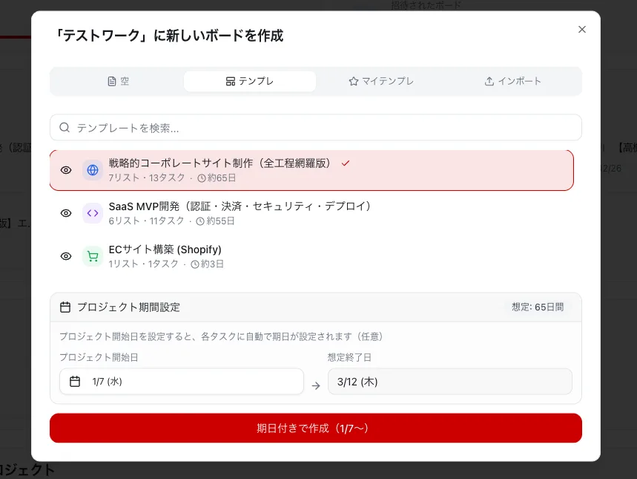The width and height of the screenshot is (637, 479).
Task: Click the 1リスト・1タスク text
Action: pyautogui.click(x=143, y=264)
